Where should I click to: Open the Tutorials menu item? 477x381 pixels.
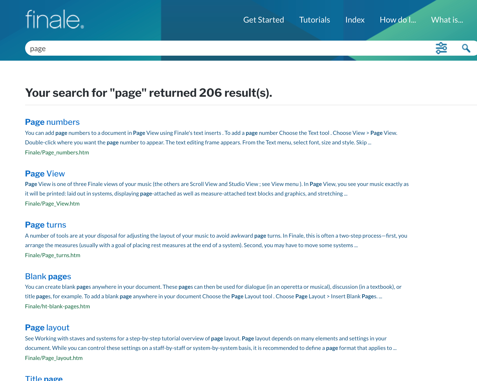point(314,20)
